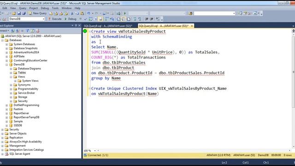Viewport: 295px width, 166px height.
Task: Select the ReportServerTempDB database
Action: pos(26,117)
